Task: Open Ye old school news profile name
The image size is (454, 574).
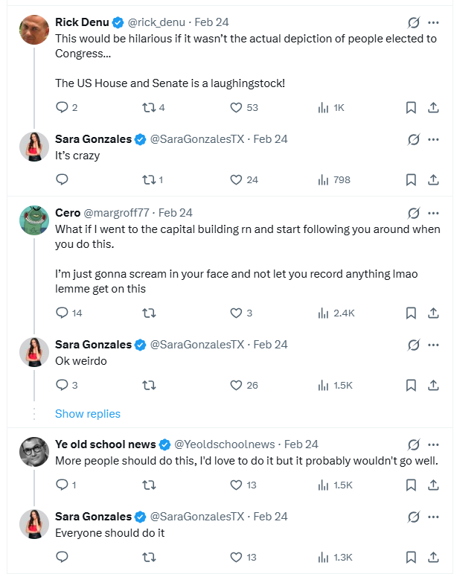Action: 105,444
